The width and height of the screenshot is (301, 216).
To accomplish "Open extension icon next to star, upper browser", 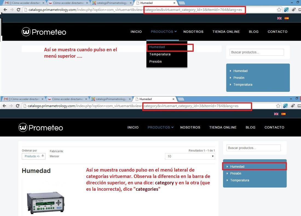I will coord(286,10).
